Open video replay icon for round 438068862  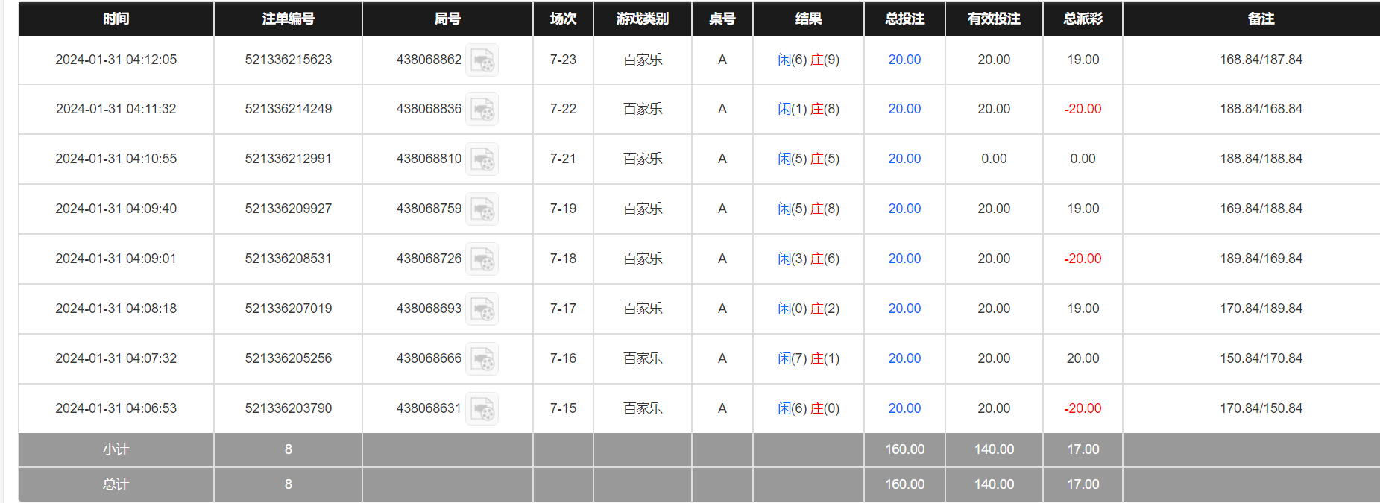point(482,60)
